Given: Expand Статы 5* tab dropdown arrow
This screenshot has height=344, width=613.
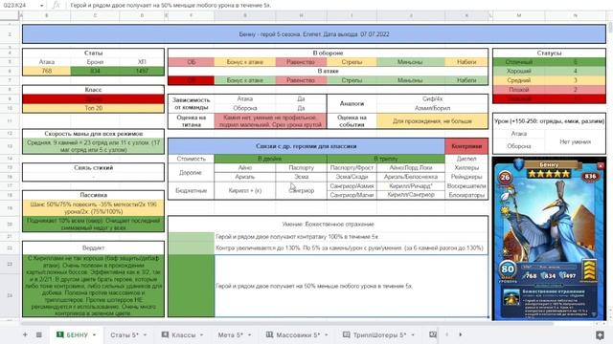Looking at the screenshot, I should 145,335.
